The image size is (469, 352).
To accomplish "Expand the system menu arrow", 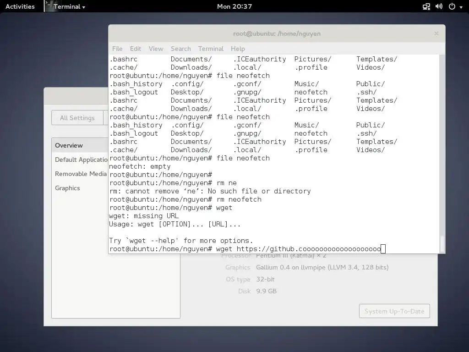I will (461, 7).
